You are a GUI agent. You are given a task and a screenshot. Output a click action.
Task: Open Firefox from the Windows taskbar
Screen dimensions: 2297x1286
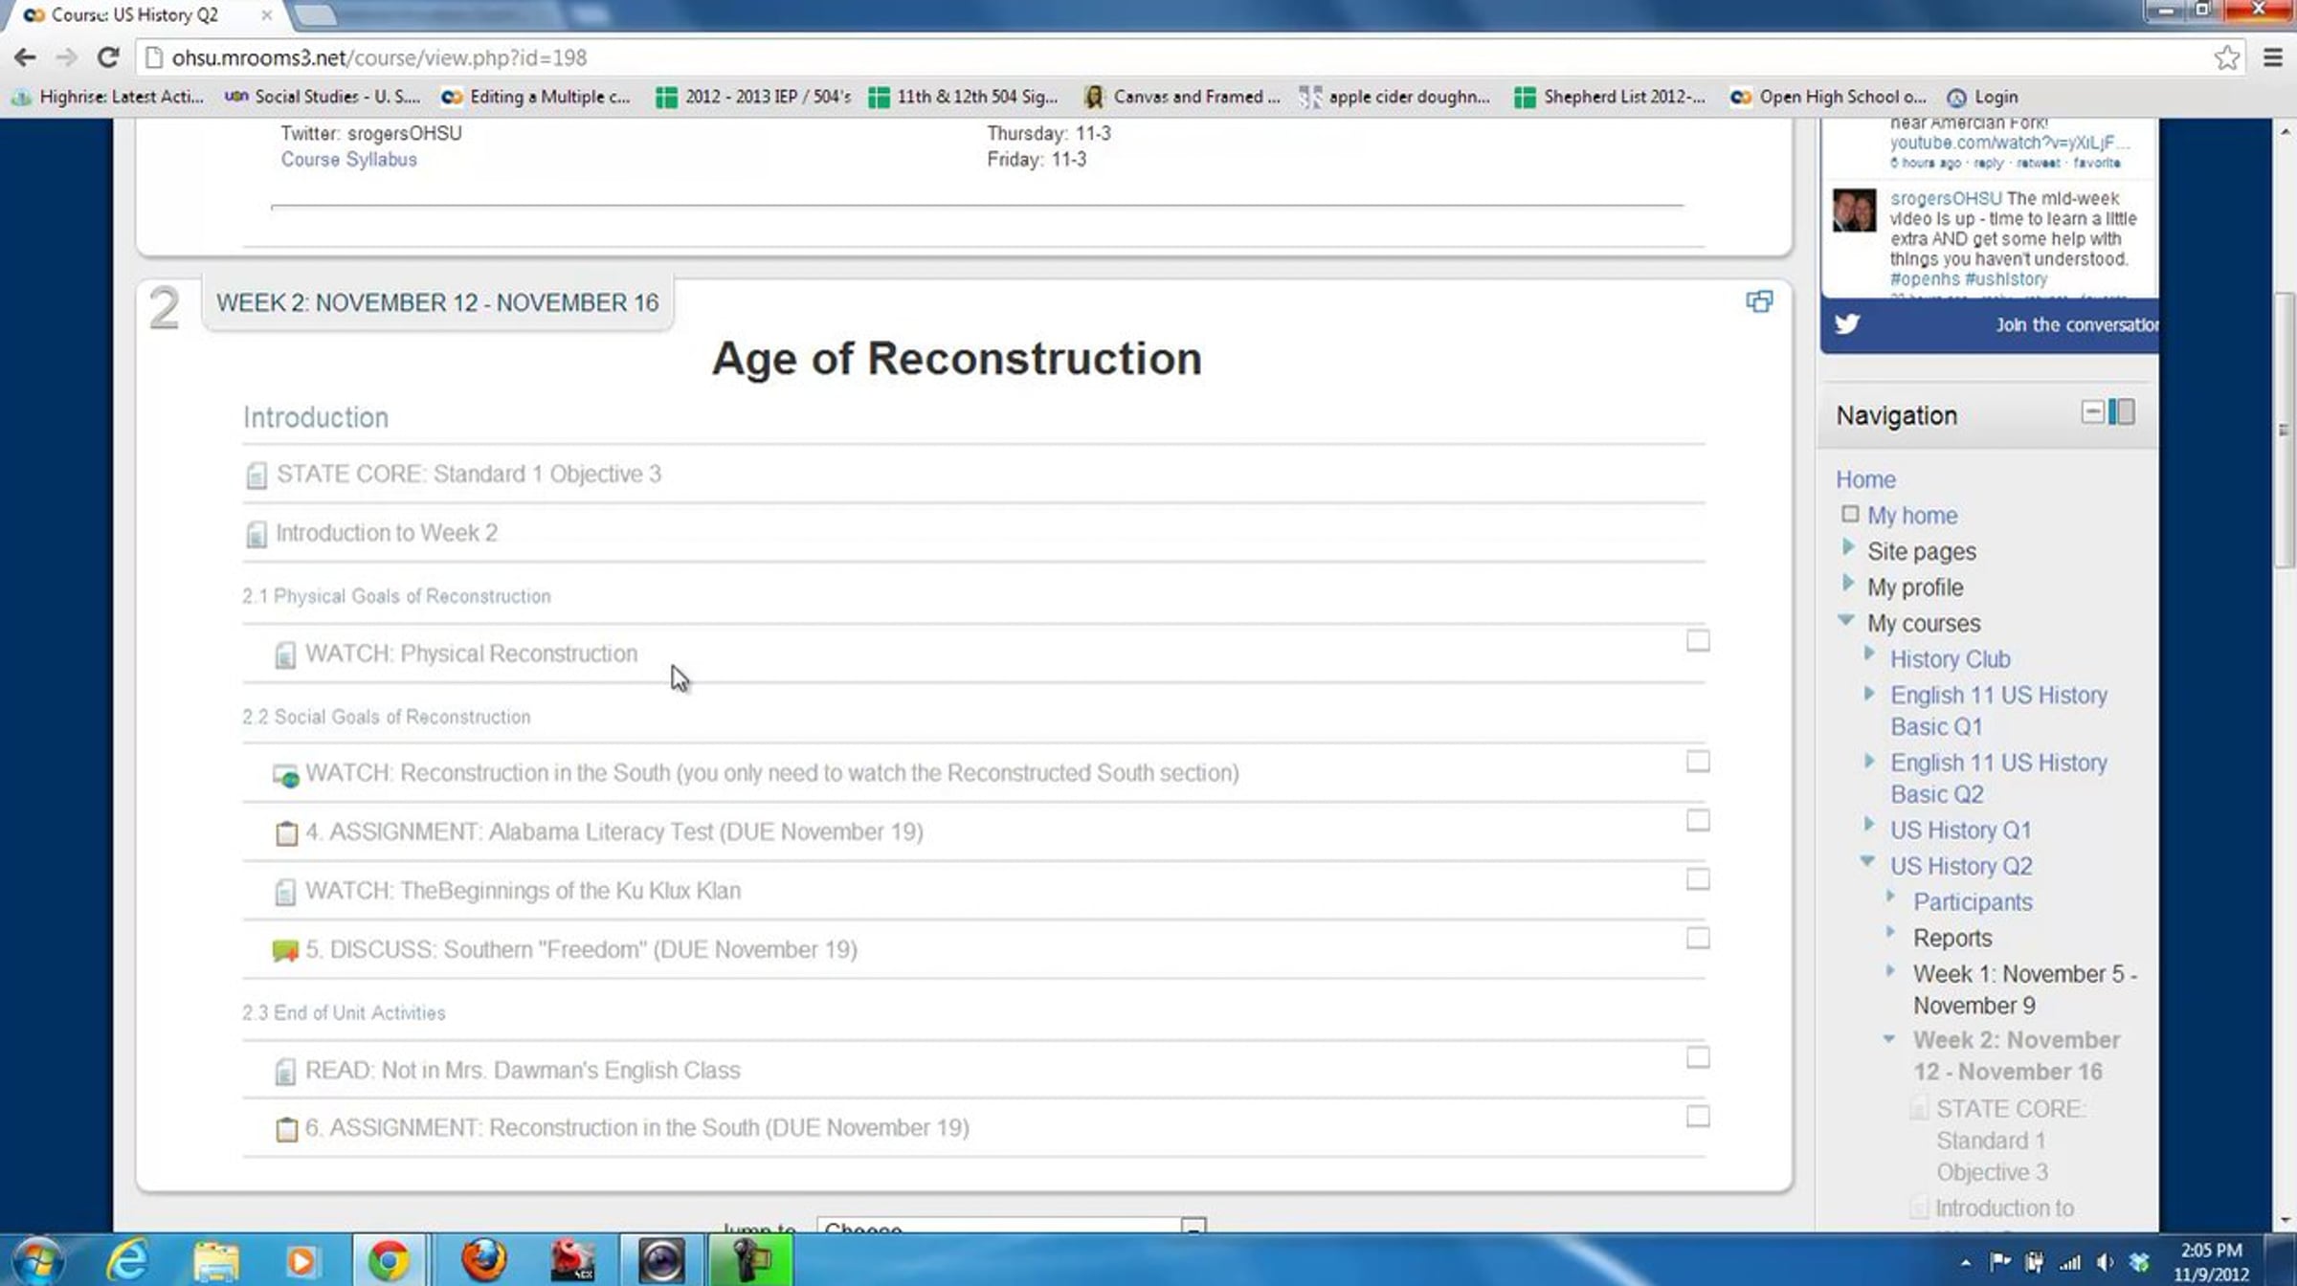coord(484,1259)
